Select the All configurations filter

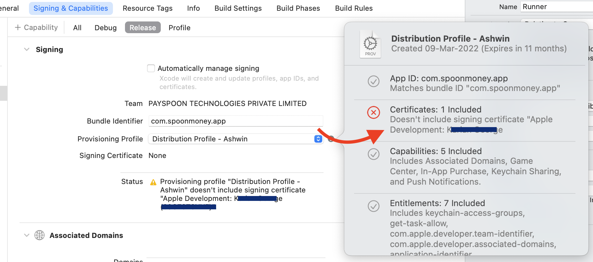(77, 28)
